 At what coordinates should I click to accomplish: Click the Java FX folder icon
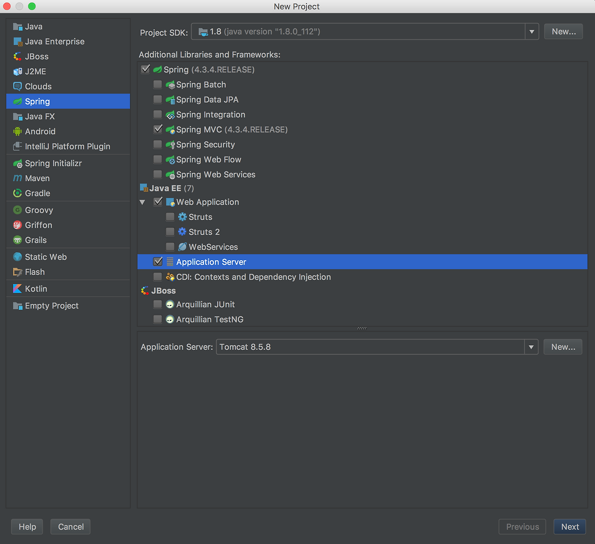[x=18, y=117]
